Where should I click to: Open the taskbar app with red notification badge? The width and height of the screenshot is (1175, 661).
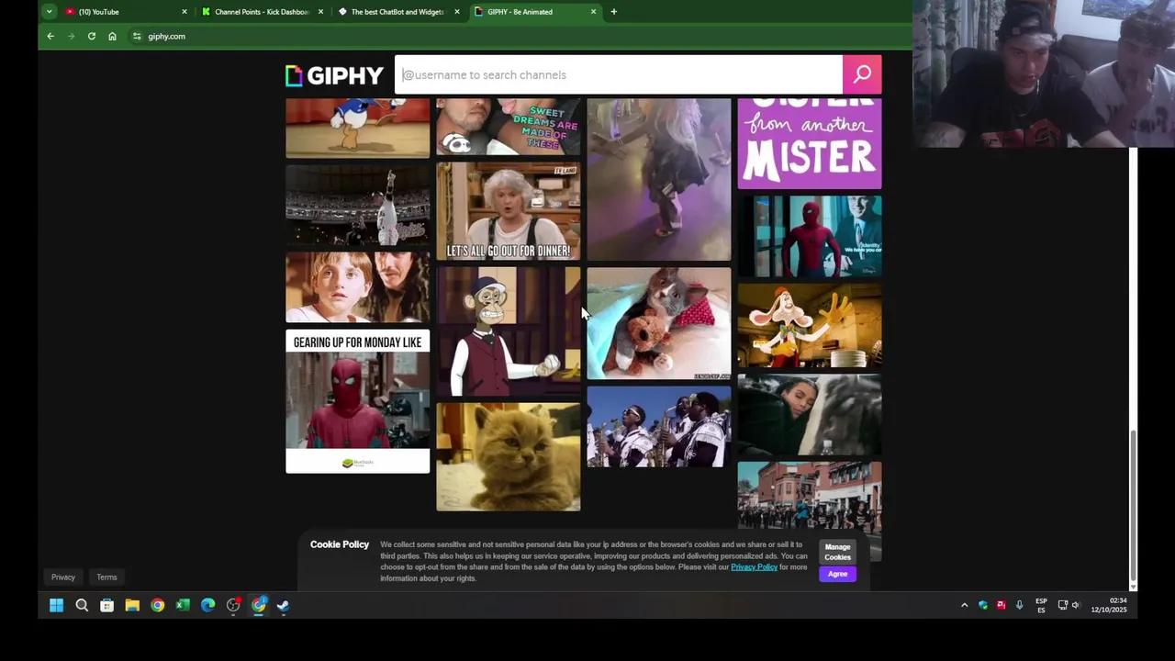[x=233, y=605]
